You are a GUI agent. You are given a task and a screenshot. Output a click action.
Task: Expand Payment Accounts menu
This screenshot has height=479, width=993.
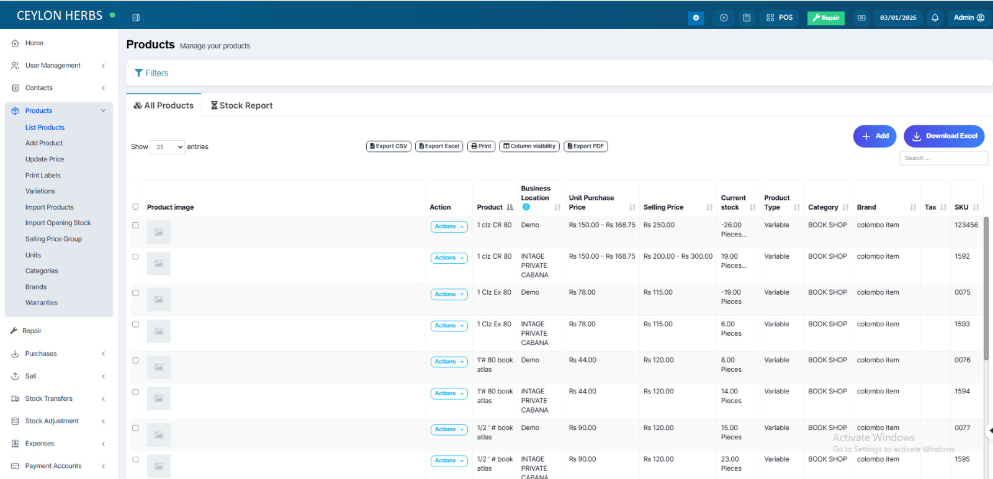[59, 466]
